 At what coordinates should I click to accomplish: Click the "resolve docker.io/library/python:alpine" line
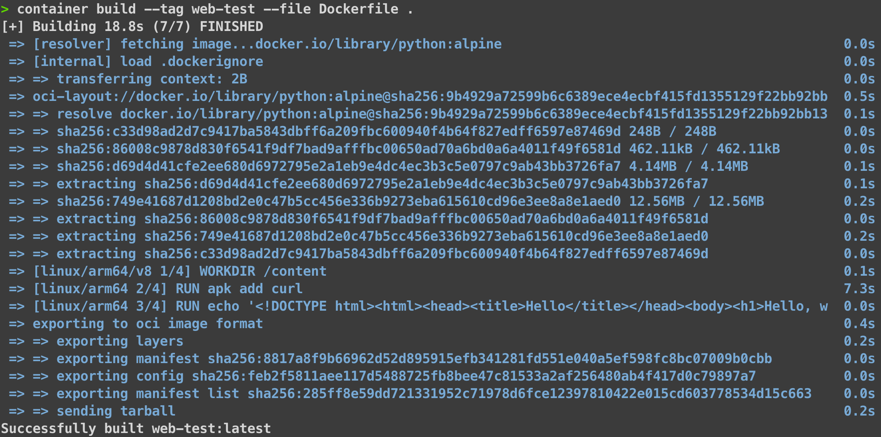point(441,114)
